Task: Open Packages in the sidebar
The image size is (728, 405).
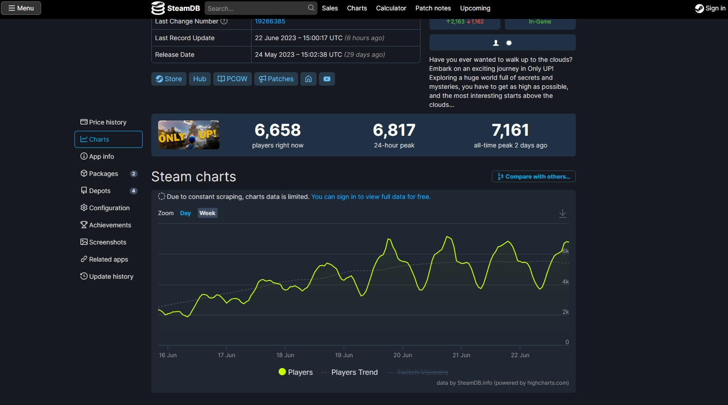Action: coord(108,174)
